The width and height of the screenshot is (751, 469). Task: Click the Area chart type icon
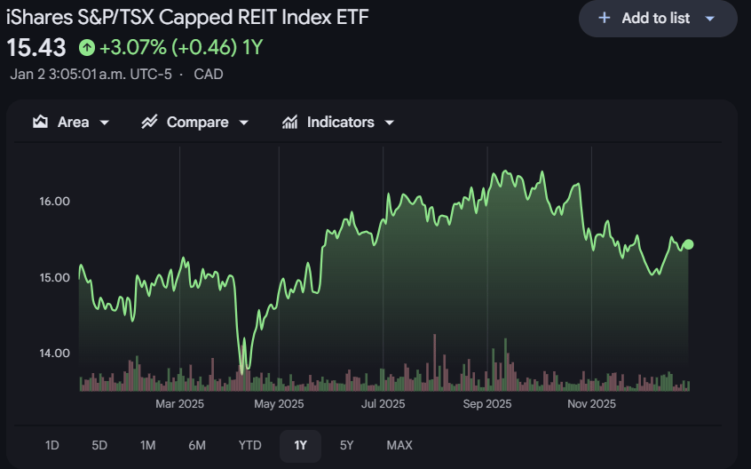tap(40, 123)
